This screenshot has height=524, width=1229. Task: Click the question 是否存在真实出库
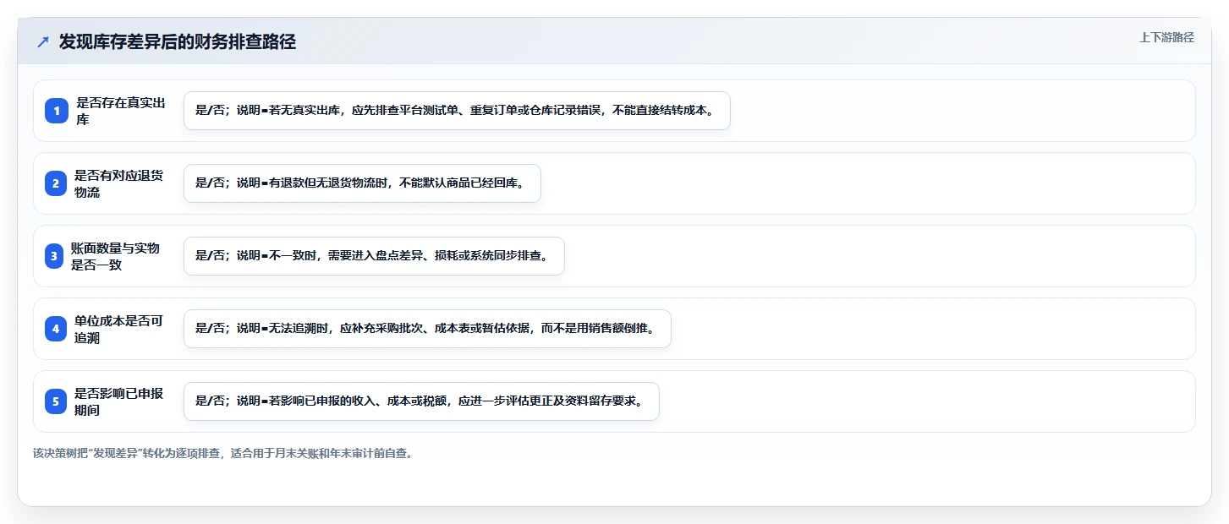[x=121, y=111]
